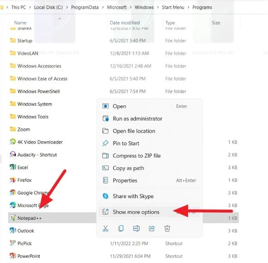Choose Open from the context menu

coord(149,106)
